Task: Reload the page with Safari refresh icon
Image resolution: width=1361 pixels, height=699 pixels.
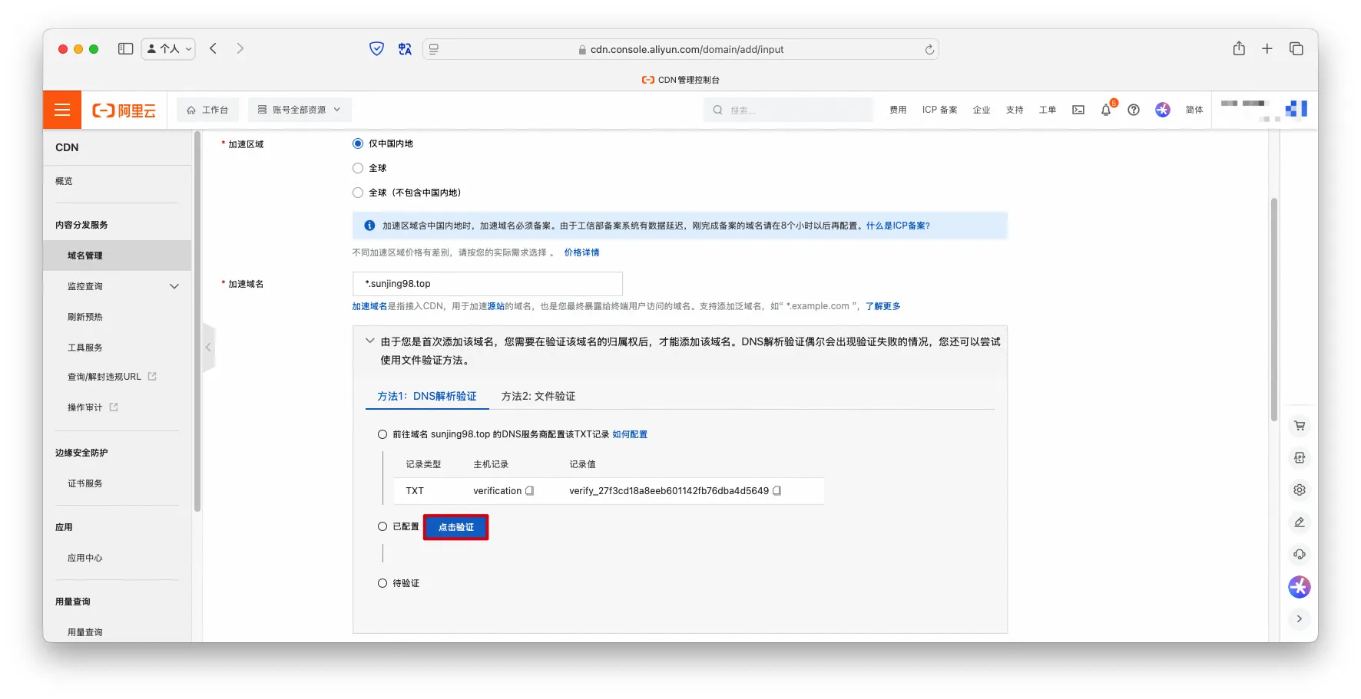Action: click(929, 49)
